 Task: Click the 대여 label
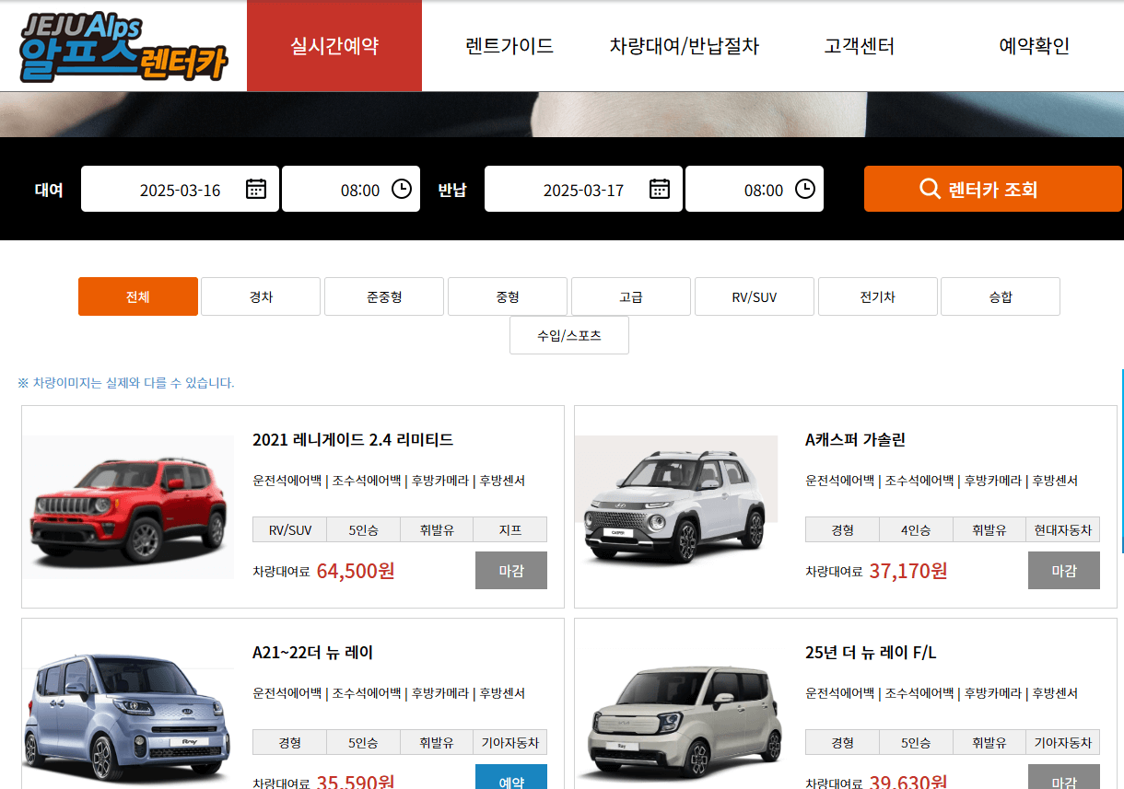click(x=49, y=190)
